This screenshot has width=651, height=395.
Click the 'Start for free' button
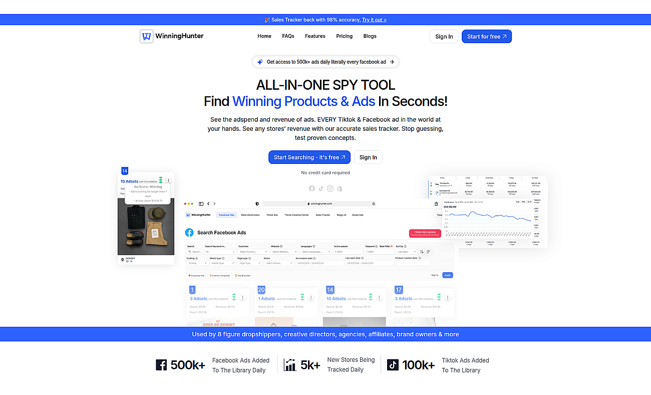[x=487, y=37]
